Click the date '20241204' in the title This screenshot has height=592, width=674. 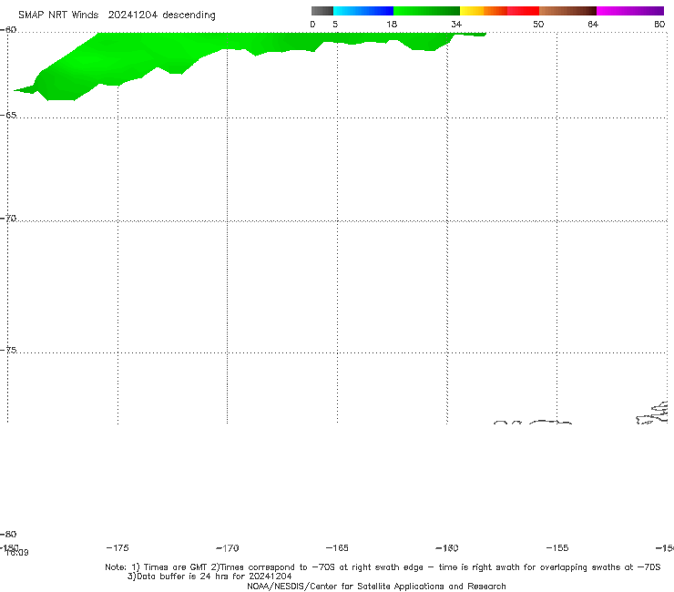(133, 15)
